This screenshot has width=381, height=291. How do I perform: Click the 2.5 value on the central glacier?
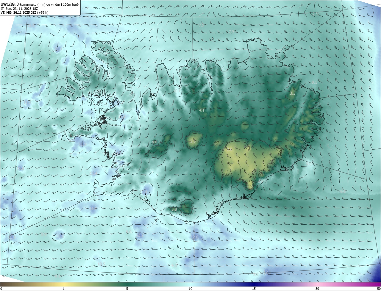[x=193, y=141]
